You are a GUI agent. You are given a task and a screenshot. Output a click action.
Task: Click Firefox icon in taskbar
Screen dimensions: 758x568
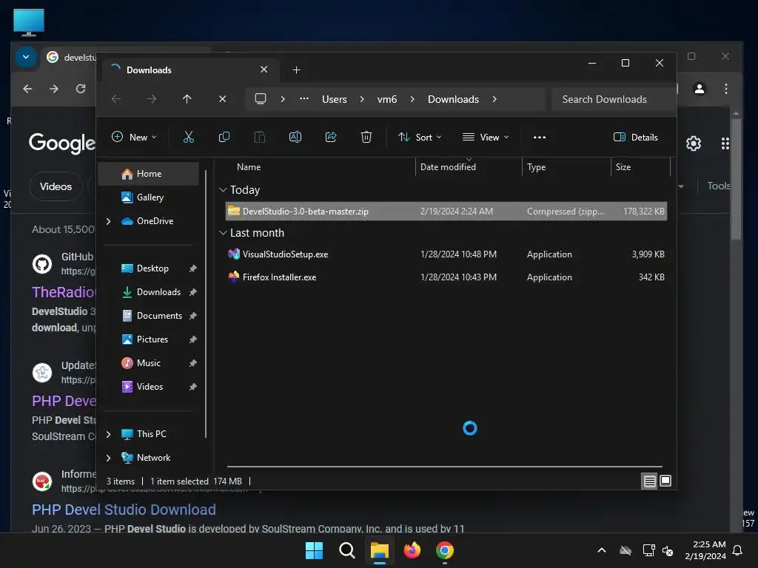click(412, 550)
